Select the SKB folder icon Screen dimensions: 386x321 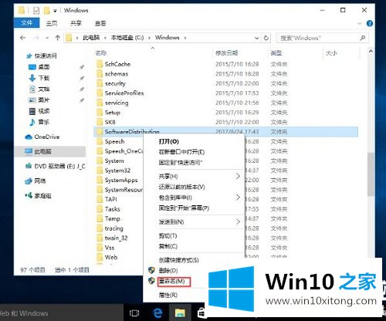(x=100, y=122)
